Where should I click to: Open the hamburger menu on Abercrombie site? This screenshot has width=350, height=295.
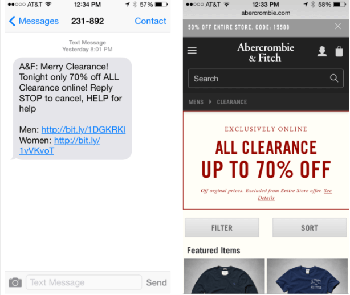coord(192,50)
